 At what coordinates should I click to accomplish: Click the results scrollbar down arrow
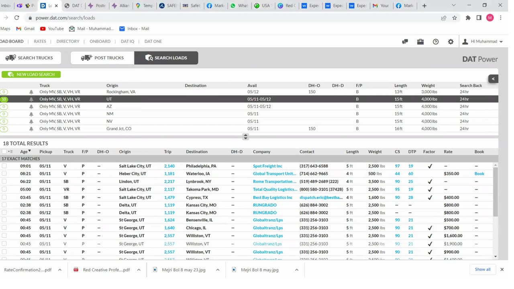point(495,256)
